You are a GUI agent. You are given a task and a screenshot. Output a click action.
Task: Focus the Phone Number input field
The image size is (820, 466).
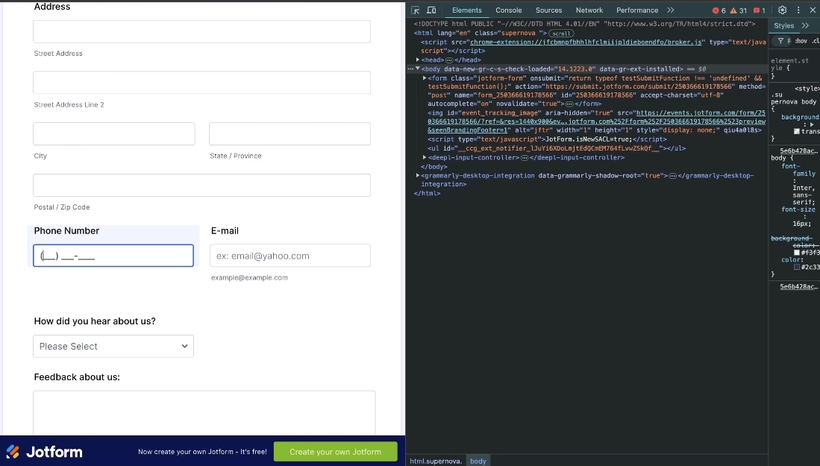click(x=113, y=256)
